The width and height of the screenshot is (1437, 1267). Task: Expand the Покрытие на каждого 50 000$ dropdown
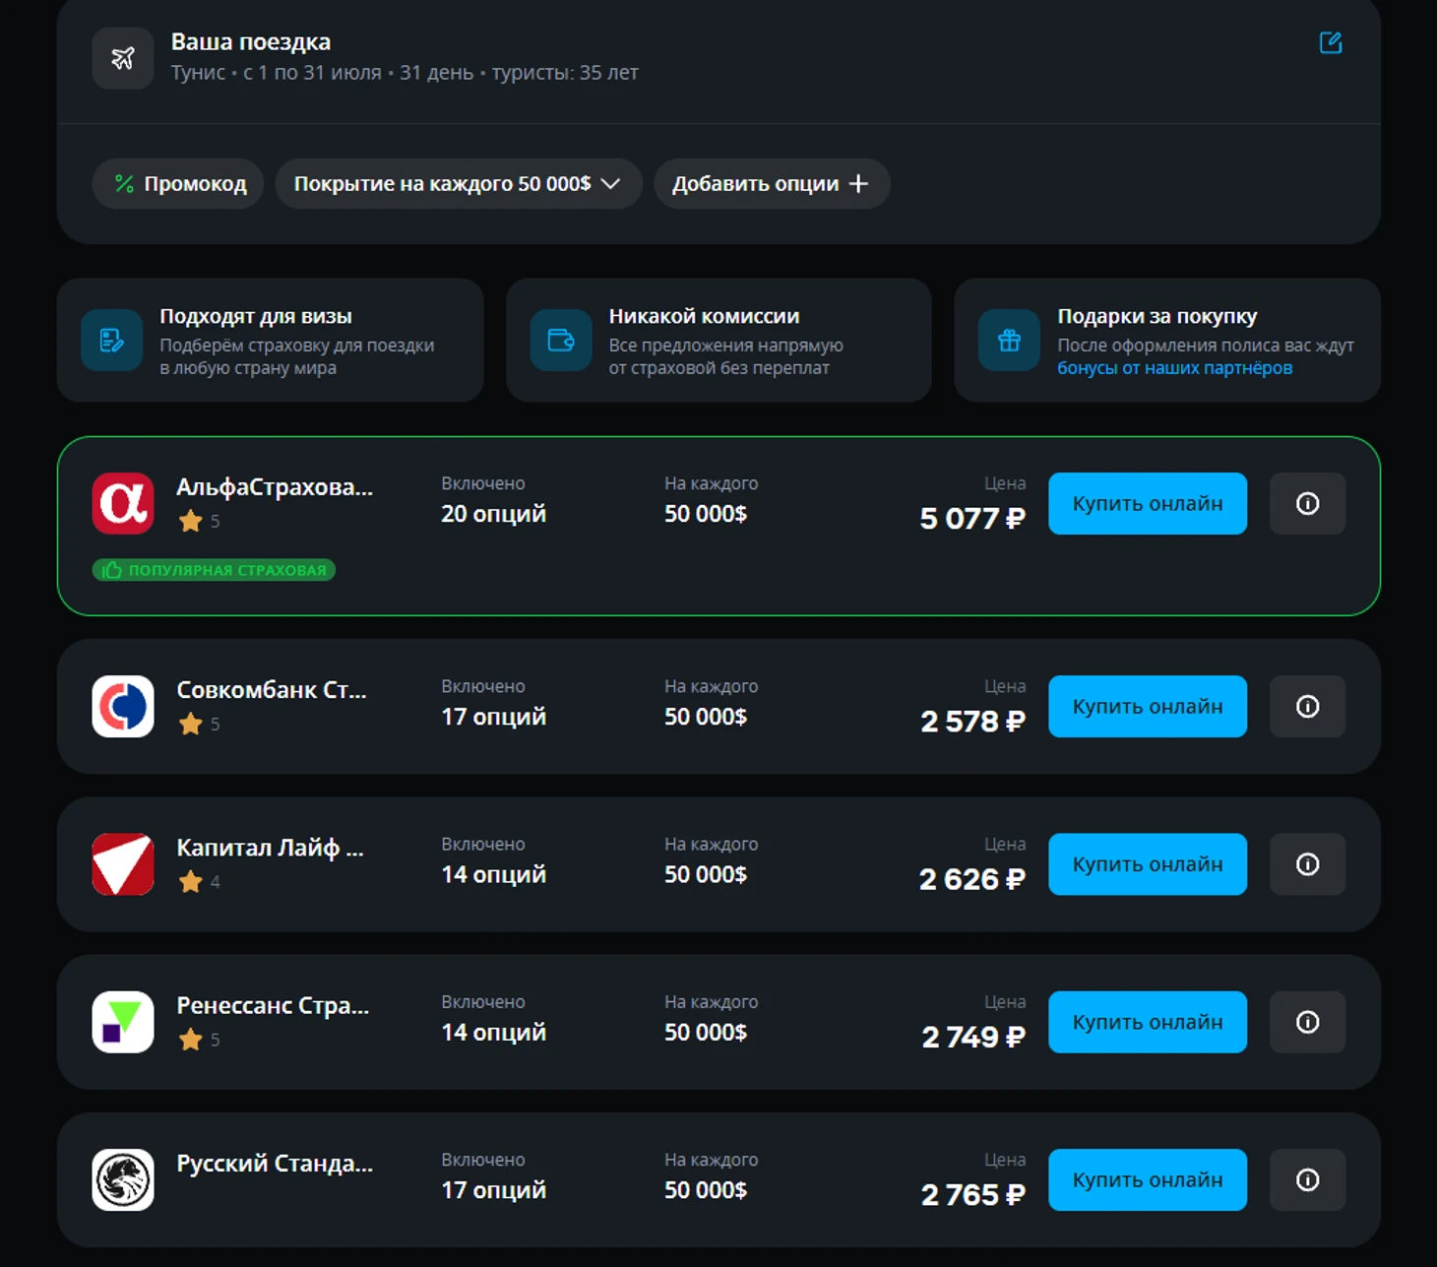[x=458, y=184]
